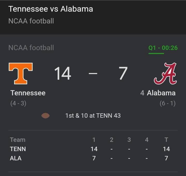Click the NCAA football label in score card
The height and width of the screenshot is (176, 186).
31,48
